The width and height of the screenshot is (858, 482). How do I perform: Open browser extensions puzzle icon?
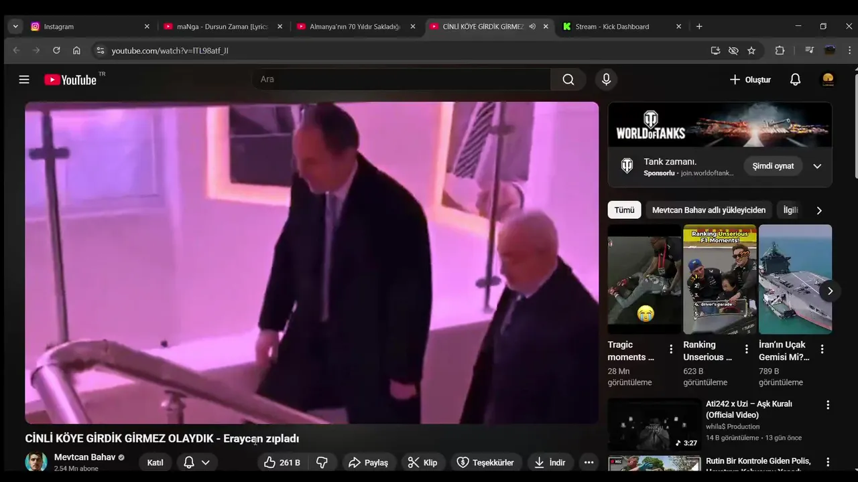click(780, 50)
